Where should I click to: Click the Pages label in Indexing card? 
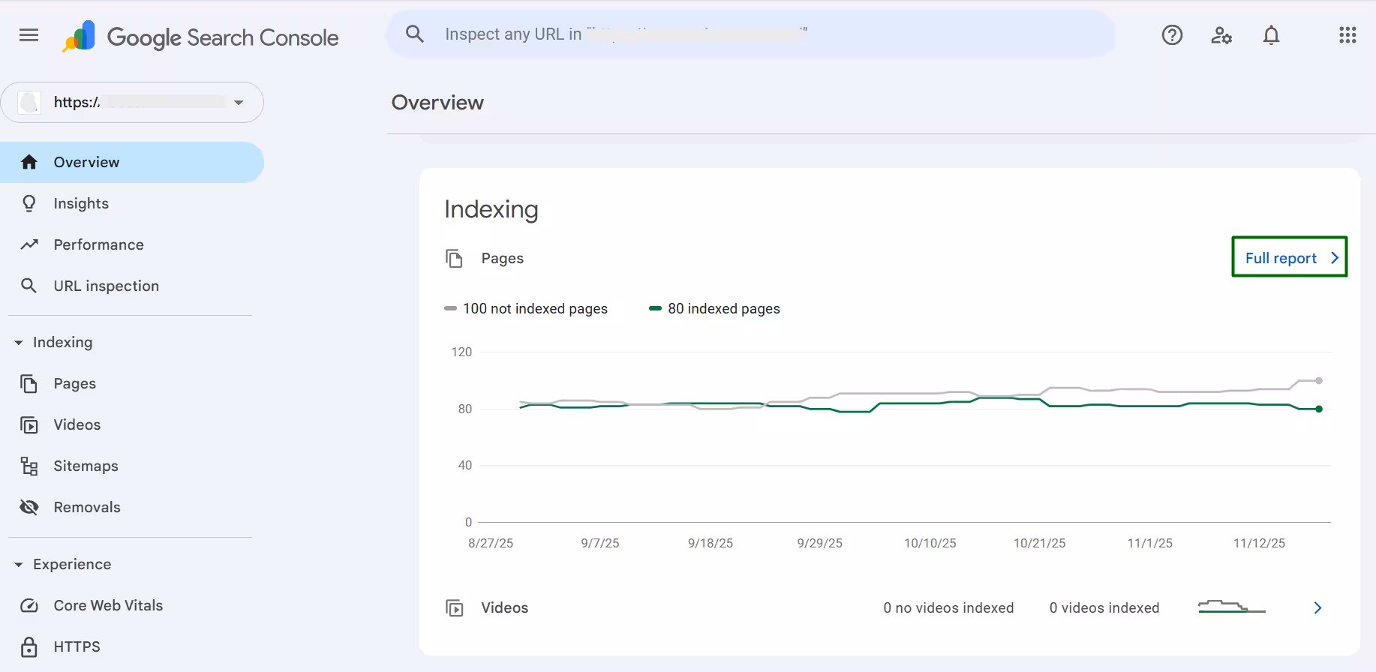click(503, 258)
